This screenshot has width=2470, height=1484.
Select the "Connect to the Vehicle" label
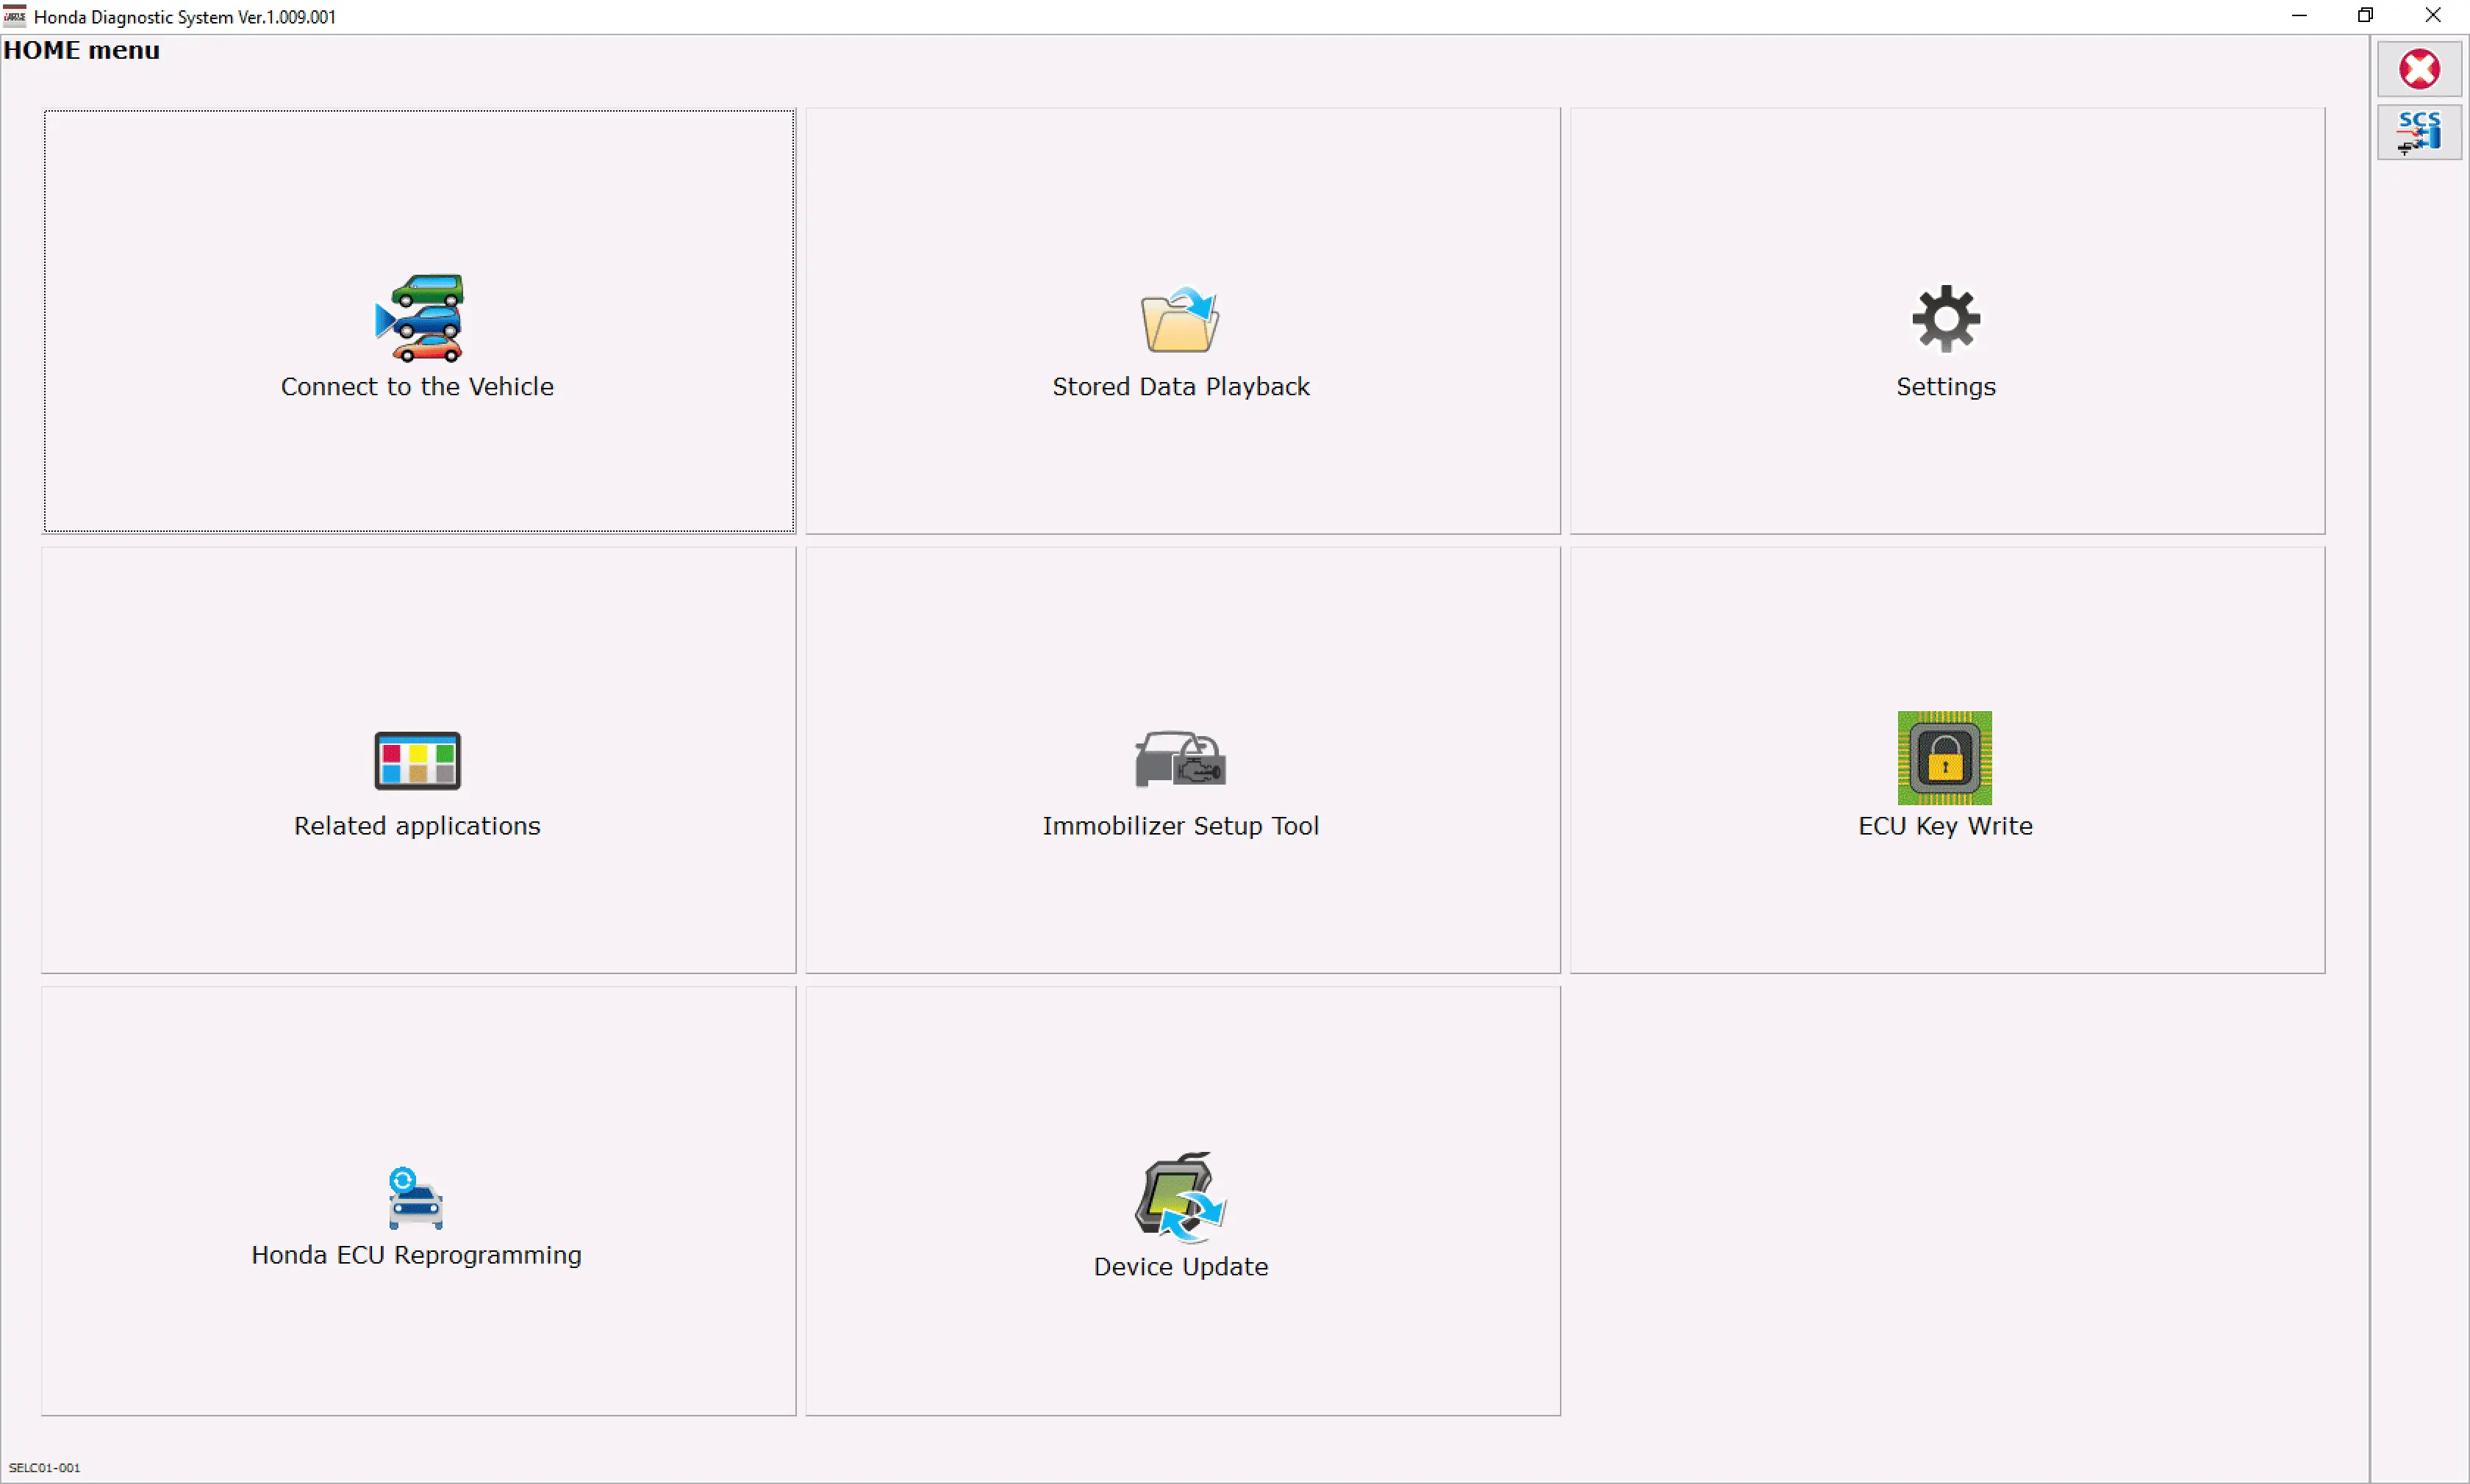coord(417,387)
